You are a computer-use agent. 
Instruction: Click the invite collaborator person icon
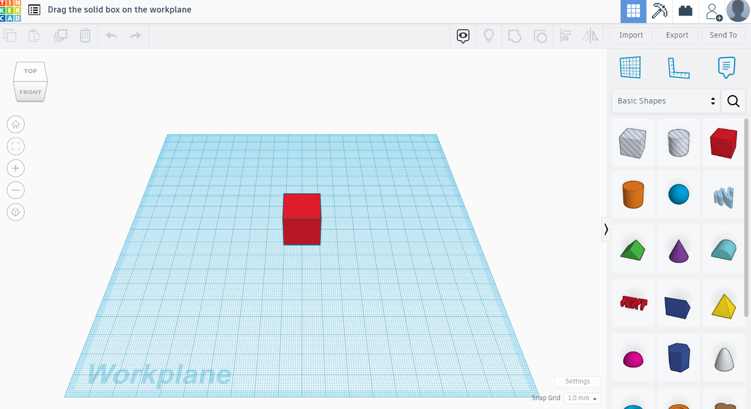(713, 11)
